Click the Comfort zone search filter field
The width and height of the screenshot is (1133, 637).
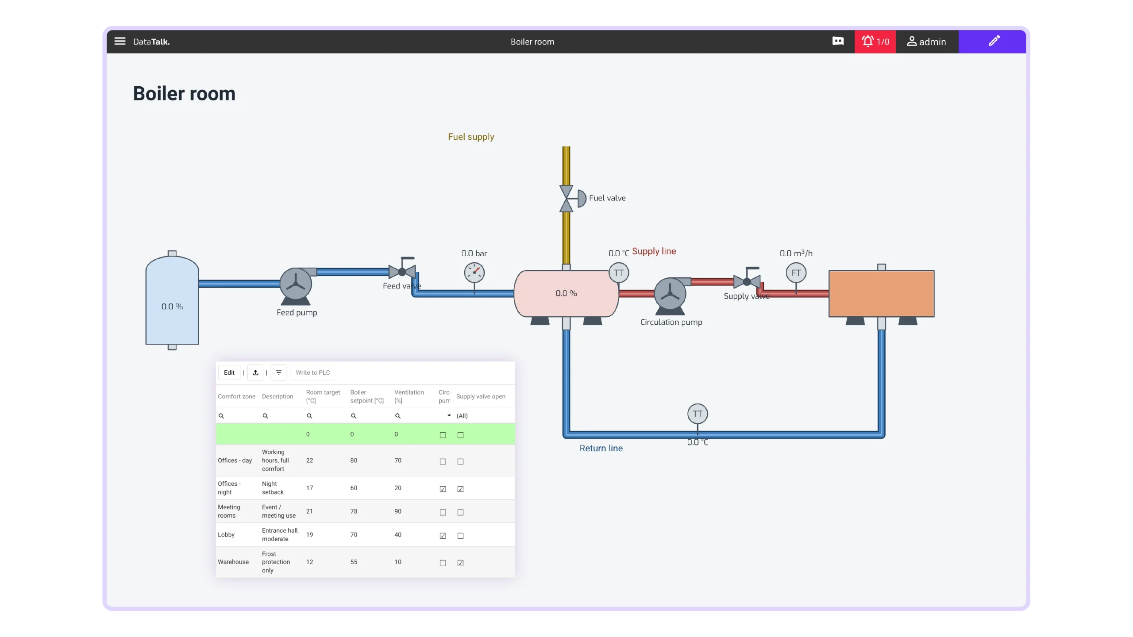pyautogui.click(x=238, y=416)
